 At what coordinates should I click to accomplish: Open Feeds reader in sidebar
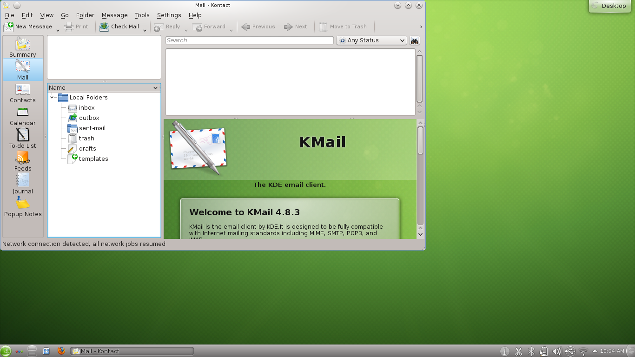coord(22,161)
